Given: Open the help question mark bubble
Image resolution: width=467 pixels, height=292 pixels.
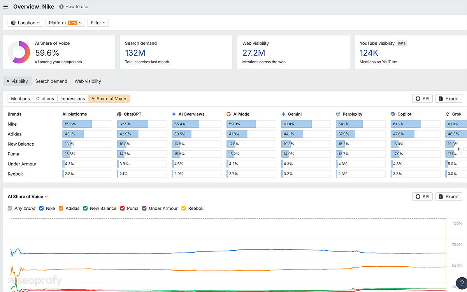Looking at the screenshot, I should tap(462, 283).
